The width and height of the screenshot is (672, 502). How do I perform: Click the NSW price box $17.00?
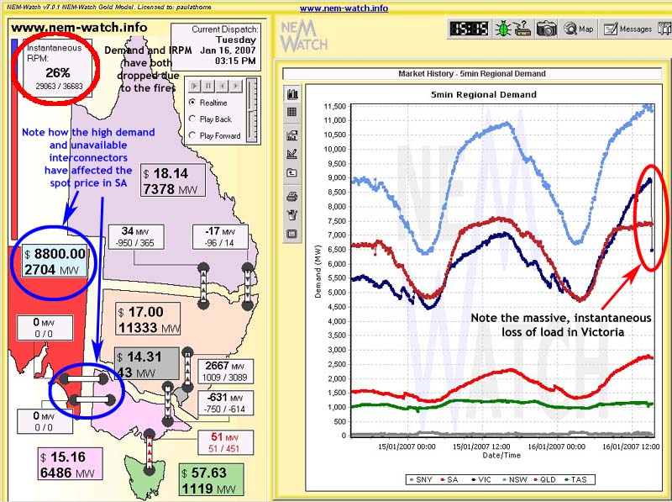(149, 319)
